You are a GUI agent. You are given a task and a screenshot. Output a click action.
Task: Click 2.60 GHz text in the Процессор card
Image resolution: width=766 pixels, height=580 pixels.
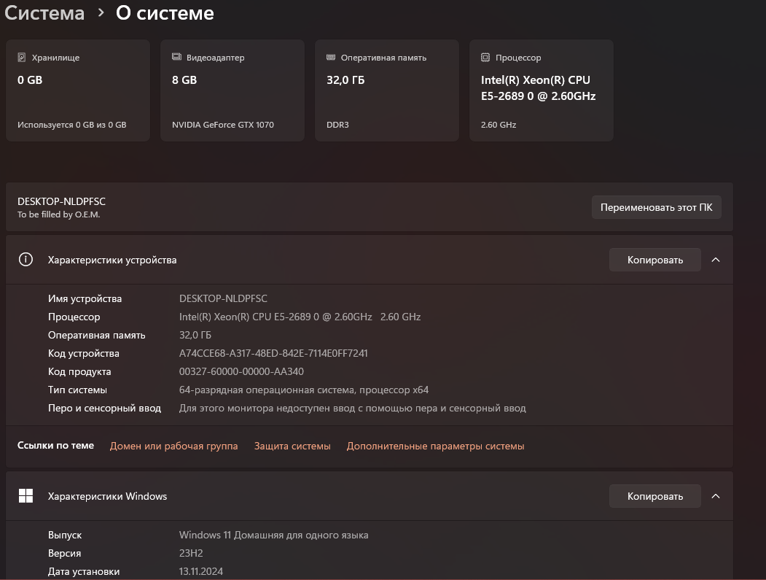click(x=499, y=125)
